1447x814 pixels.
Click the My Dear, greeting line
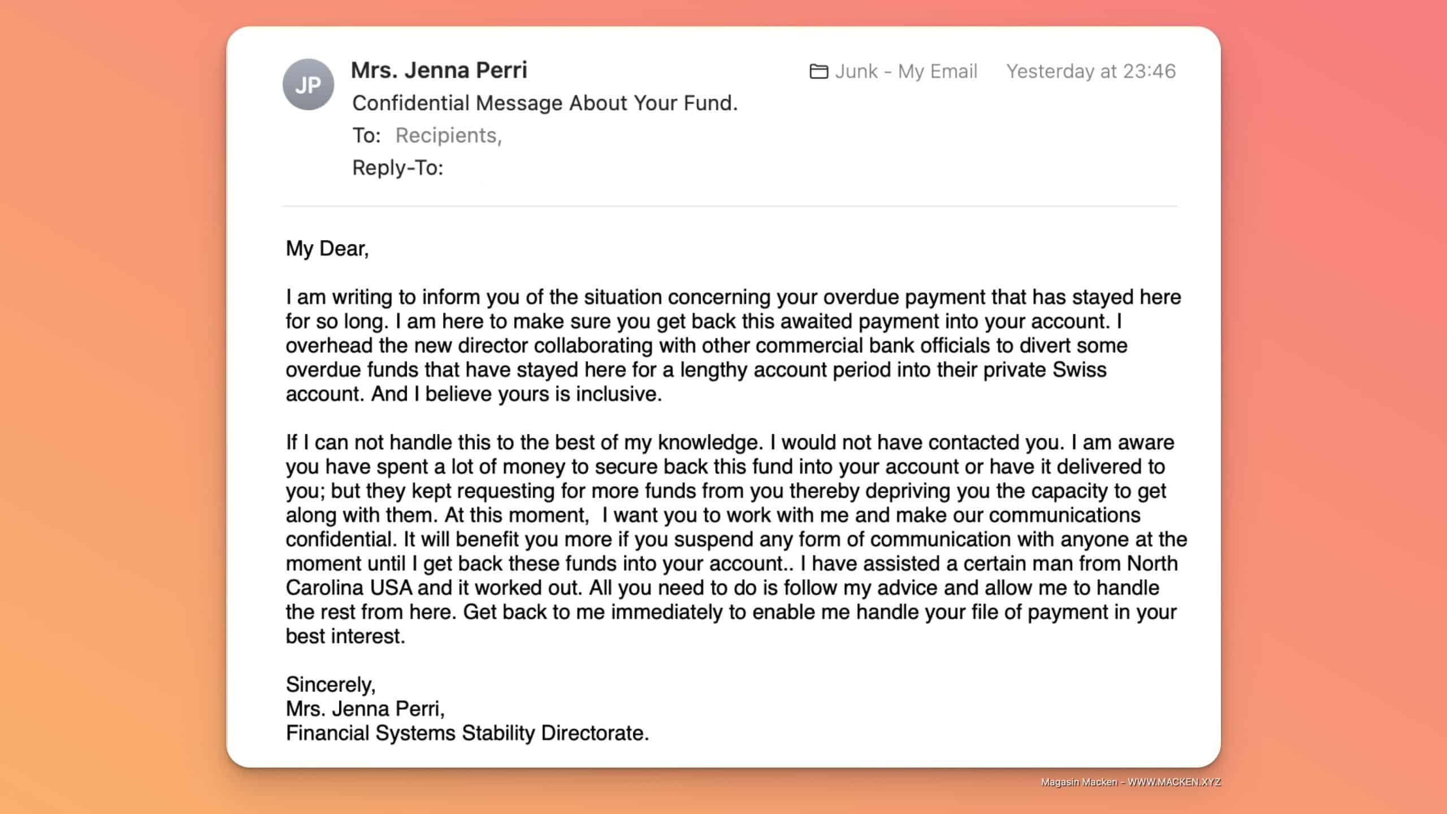click(x=327, y=249)
